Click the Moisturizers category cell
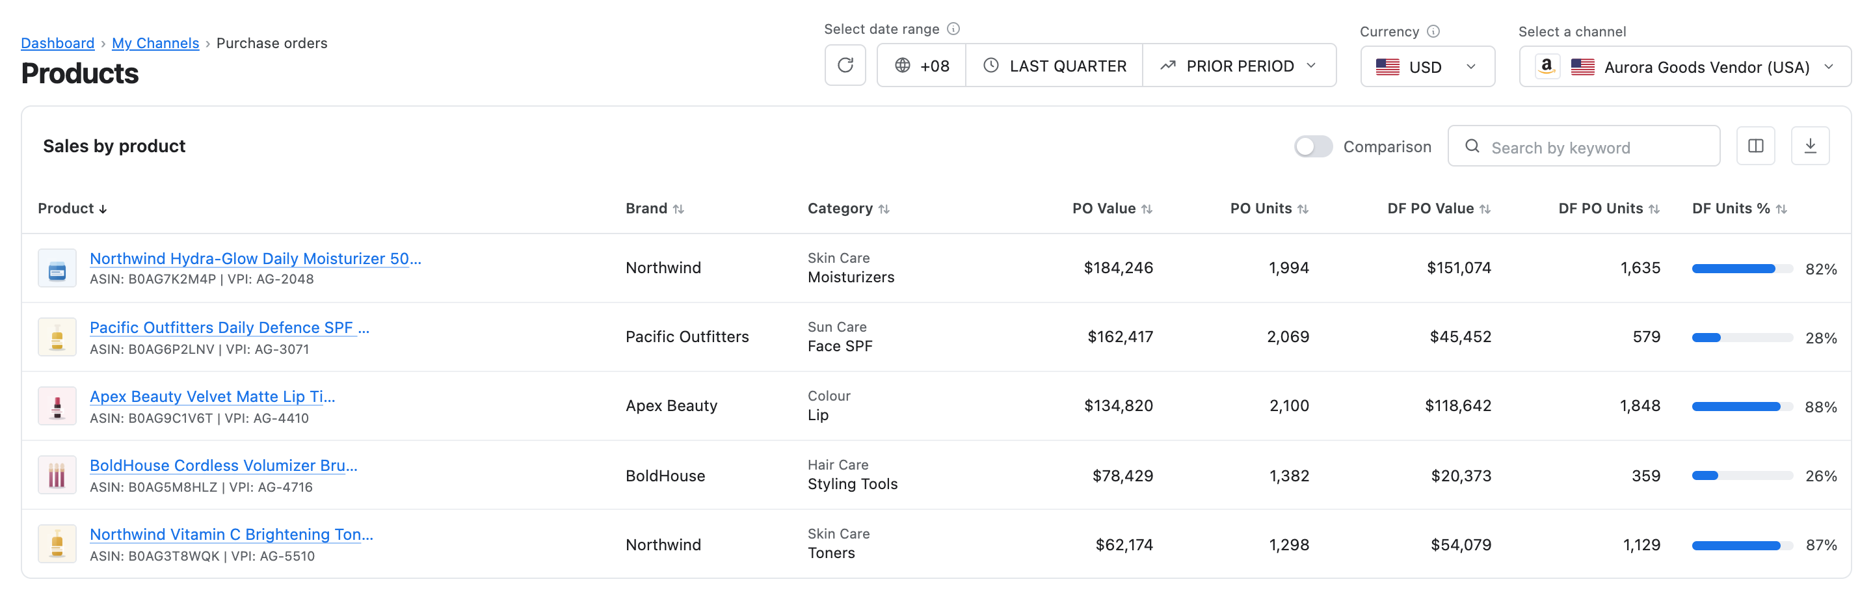The image size is (1873, 601). 851,277
